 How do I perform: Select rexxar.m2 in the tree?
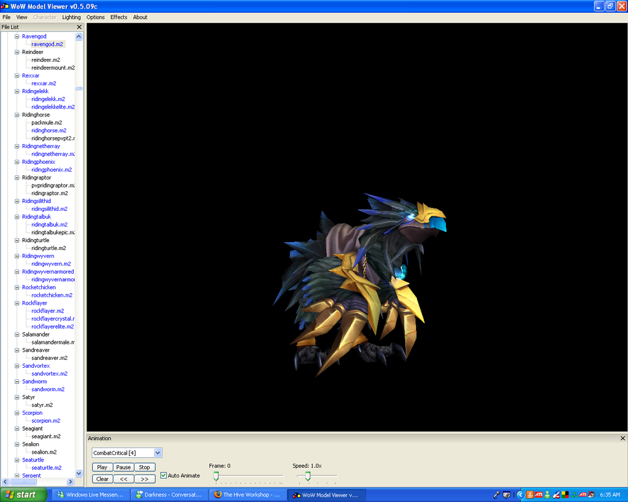pyautogui.click(x=44, y=83)
